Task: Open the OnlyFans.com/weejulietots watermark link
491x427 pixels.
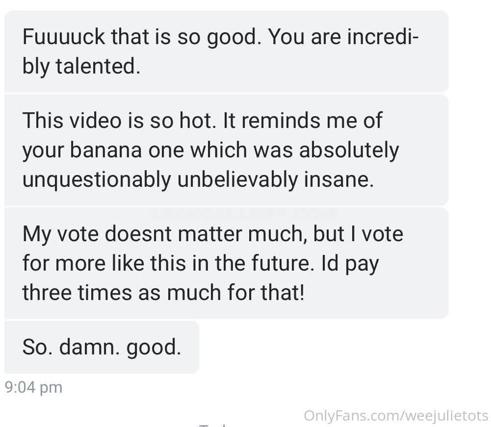Action: [x=396, y=416]
